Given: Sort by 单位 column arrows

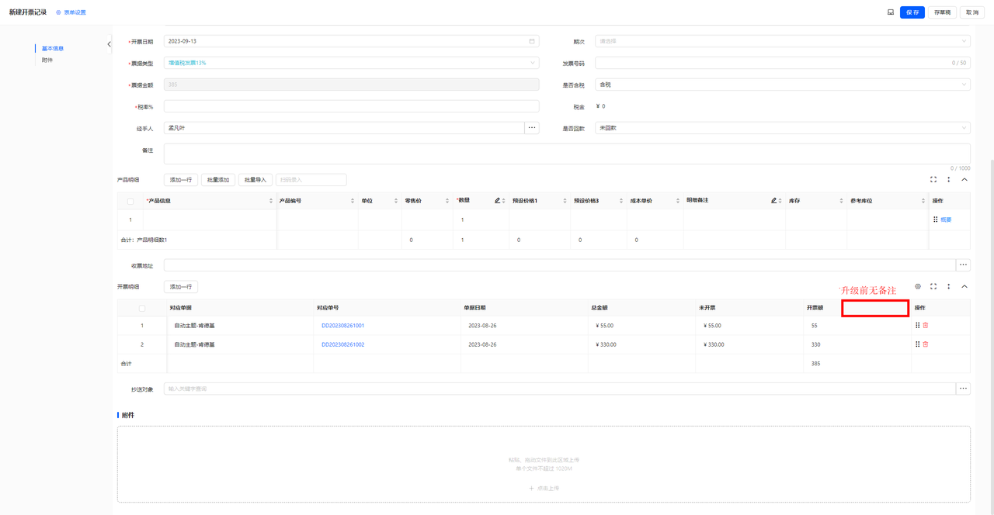Looking at the screenshot, I should [396, 201].
